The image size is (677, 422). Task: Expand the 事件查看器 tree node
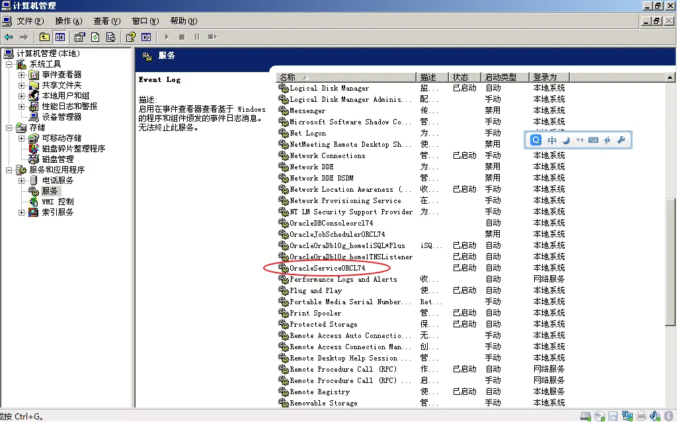point(22,75)
